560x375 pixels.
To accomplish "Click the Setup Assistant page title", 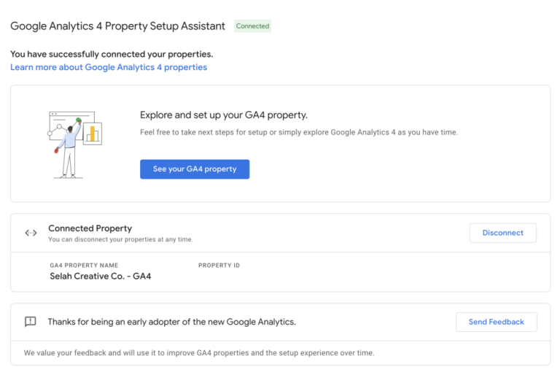I will click(x=117, y=26).
